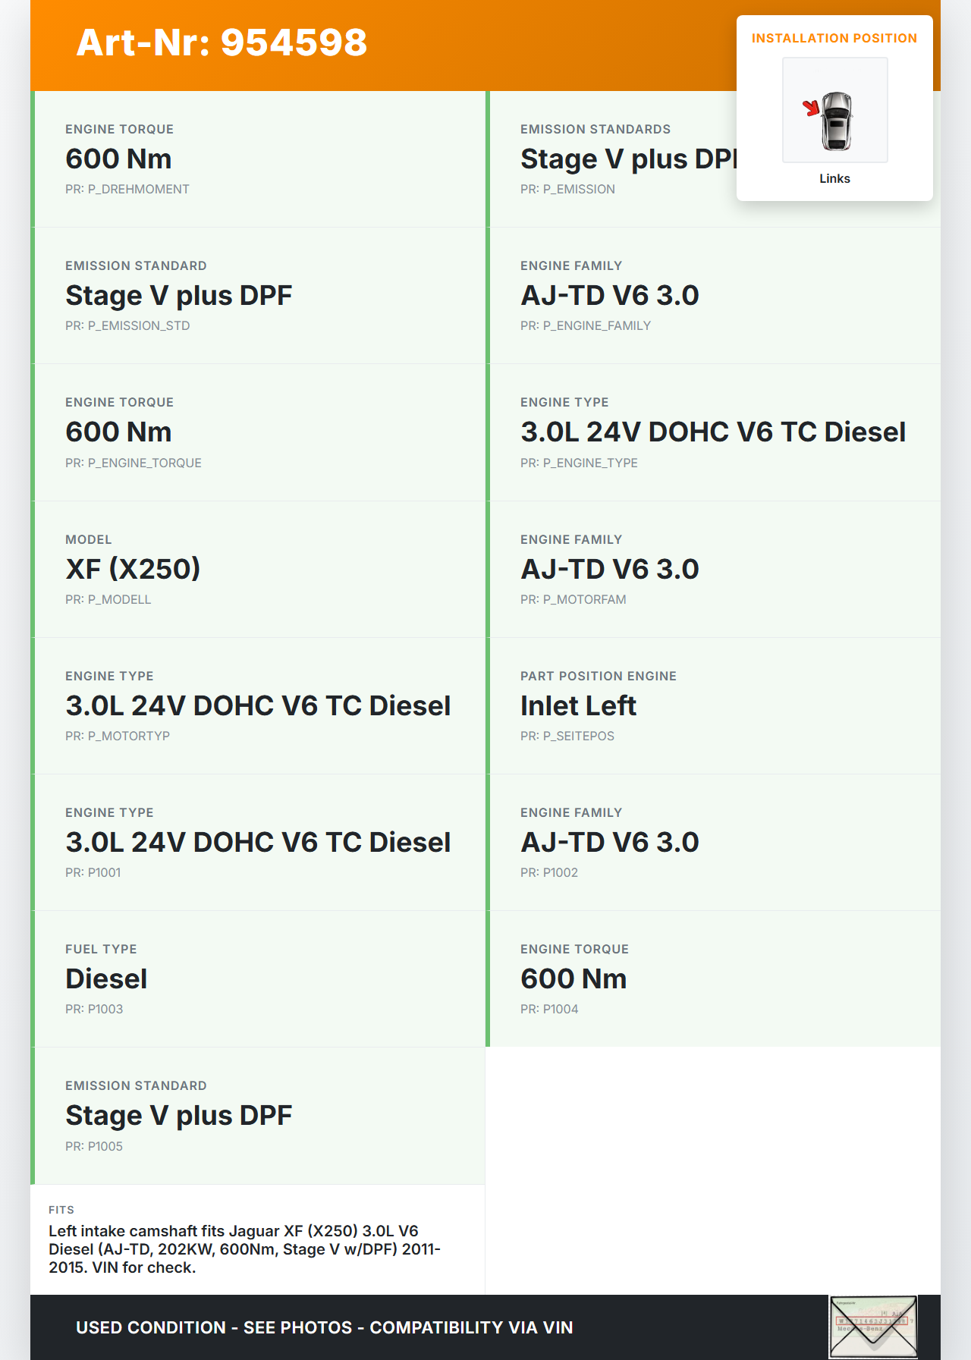
Task: Click the Links label under the car image
Action: [x=834, y=179]
